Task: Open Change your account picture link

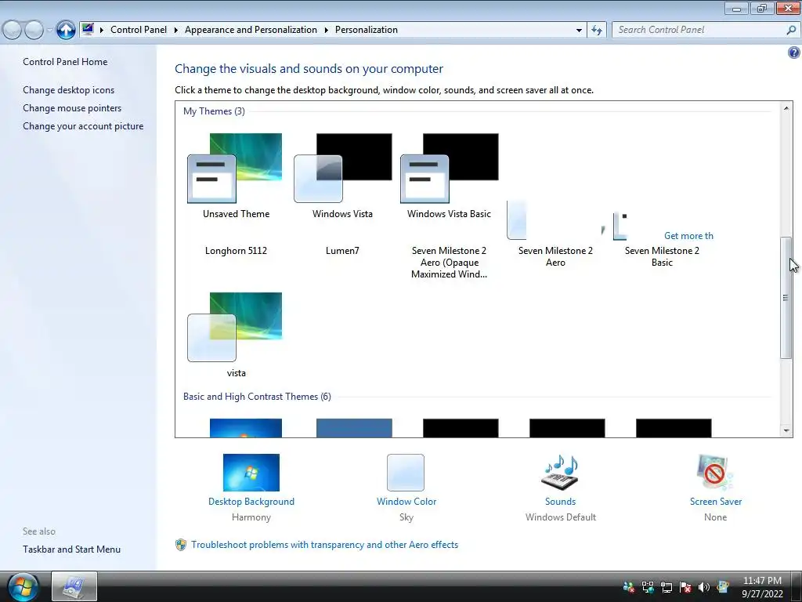Action: click(x=83, y=126)
